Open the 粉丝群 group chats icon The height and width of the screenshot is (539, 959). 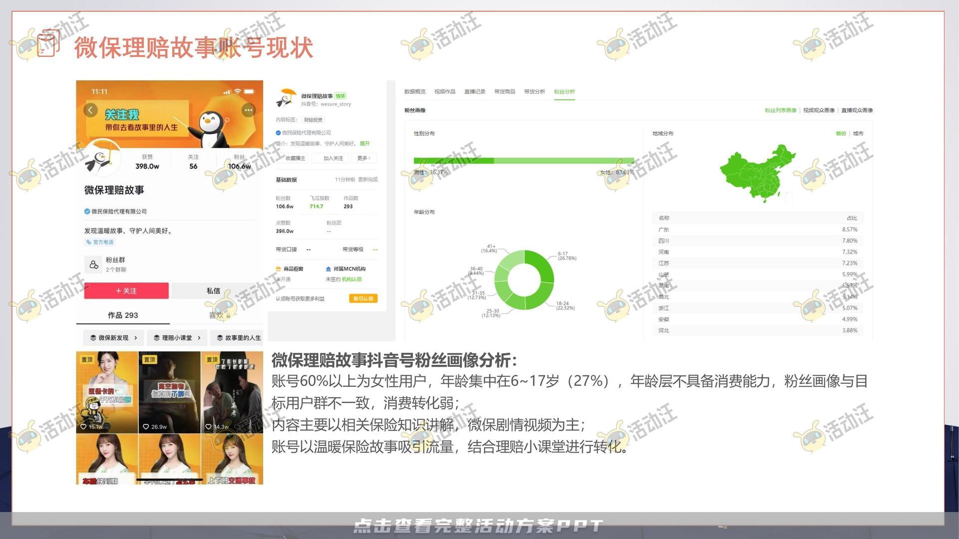pos(93,265)
